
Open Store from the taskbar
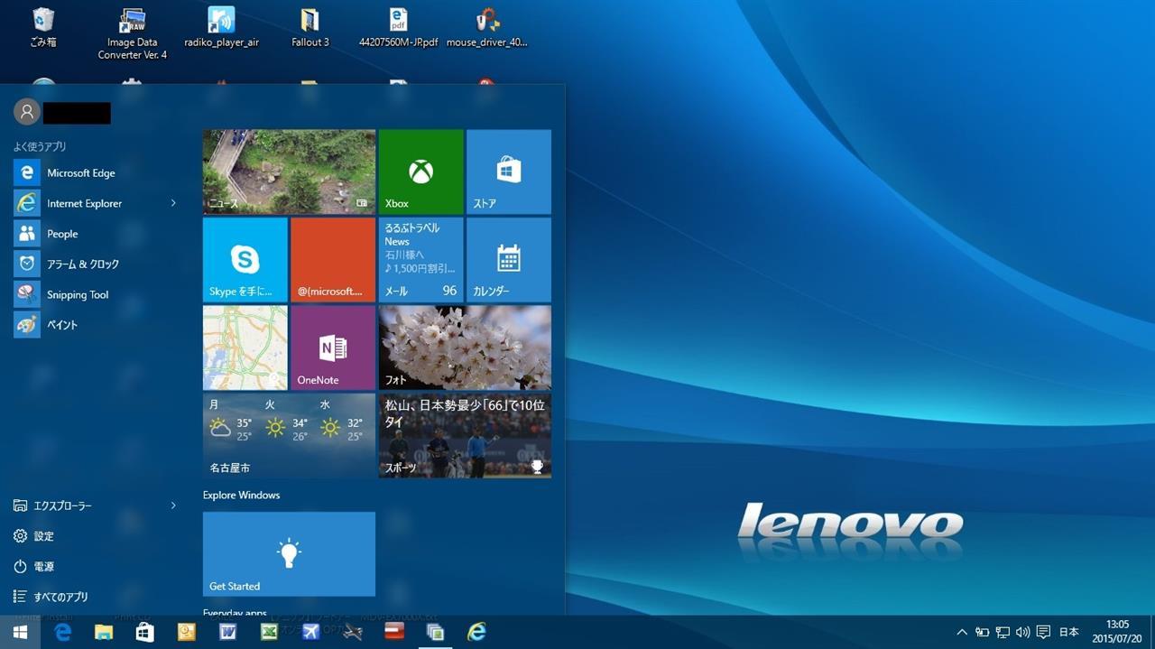point(145,633)
